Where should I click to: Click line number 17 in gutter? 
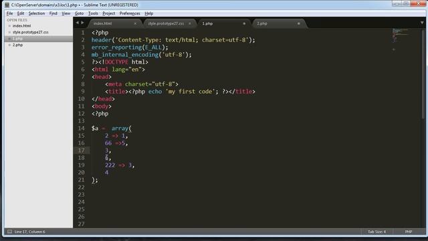point(82,151)
